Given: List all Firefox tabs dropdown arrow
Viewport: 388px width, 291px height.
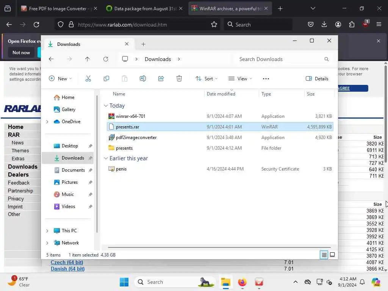Looking at the screenshot, I should click(x=313, y=8).
